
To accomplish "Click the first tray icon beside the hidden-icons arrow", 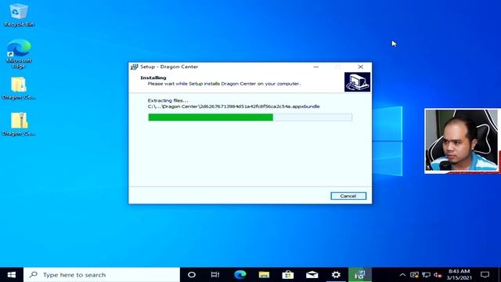I will click(x=414, y=275).
